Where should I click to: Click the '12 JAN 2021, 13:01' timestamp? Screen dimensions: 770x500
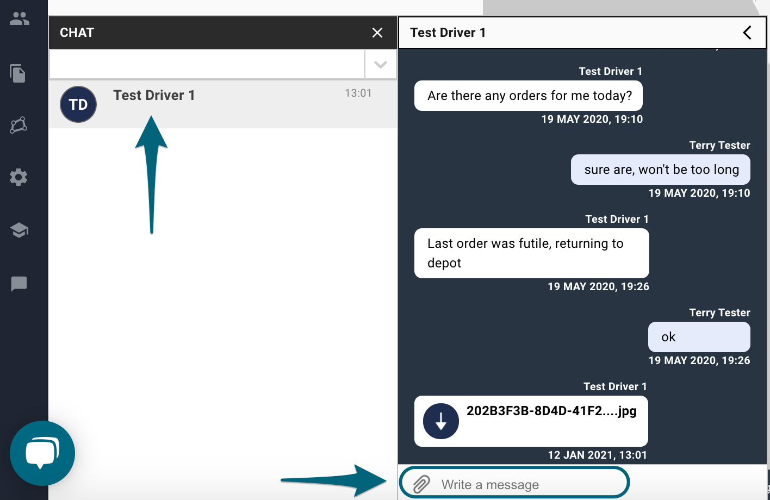tap(598, 455)
